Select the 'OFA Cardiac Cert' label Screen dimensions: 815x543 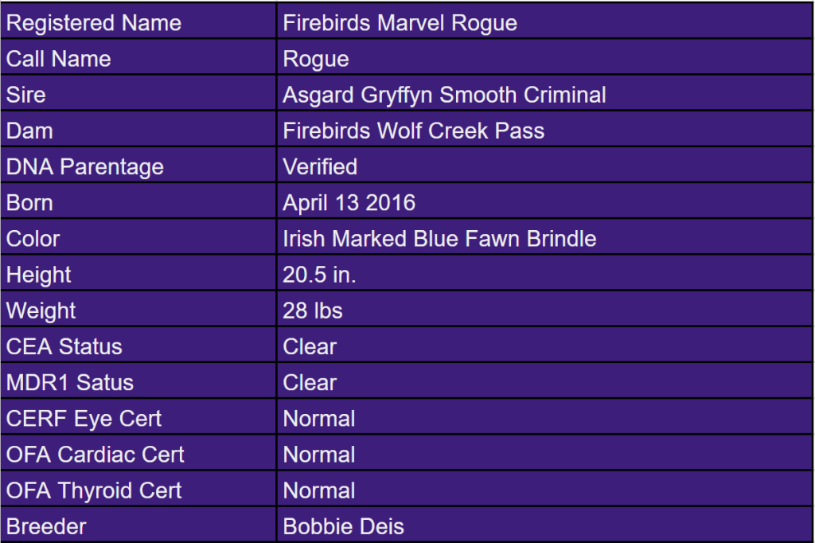coord(95,455)
